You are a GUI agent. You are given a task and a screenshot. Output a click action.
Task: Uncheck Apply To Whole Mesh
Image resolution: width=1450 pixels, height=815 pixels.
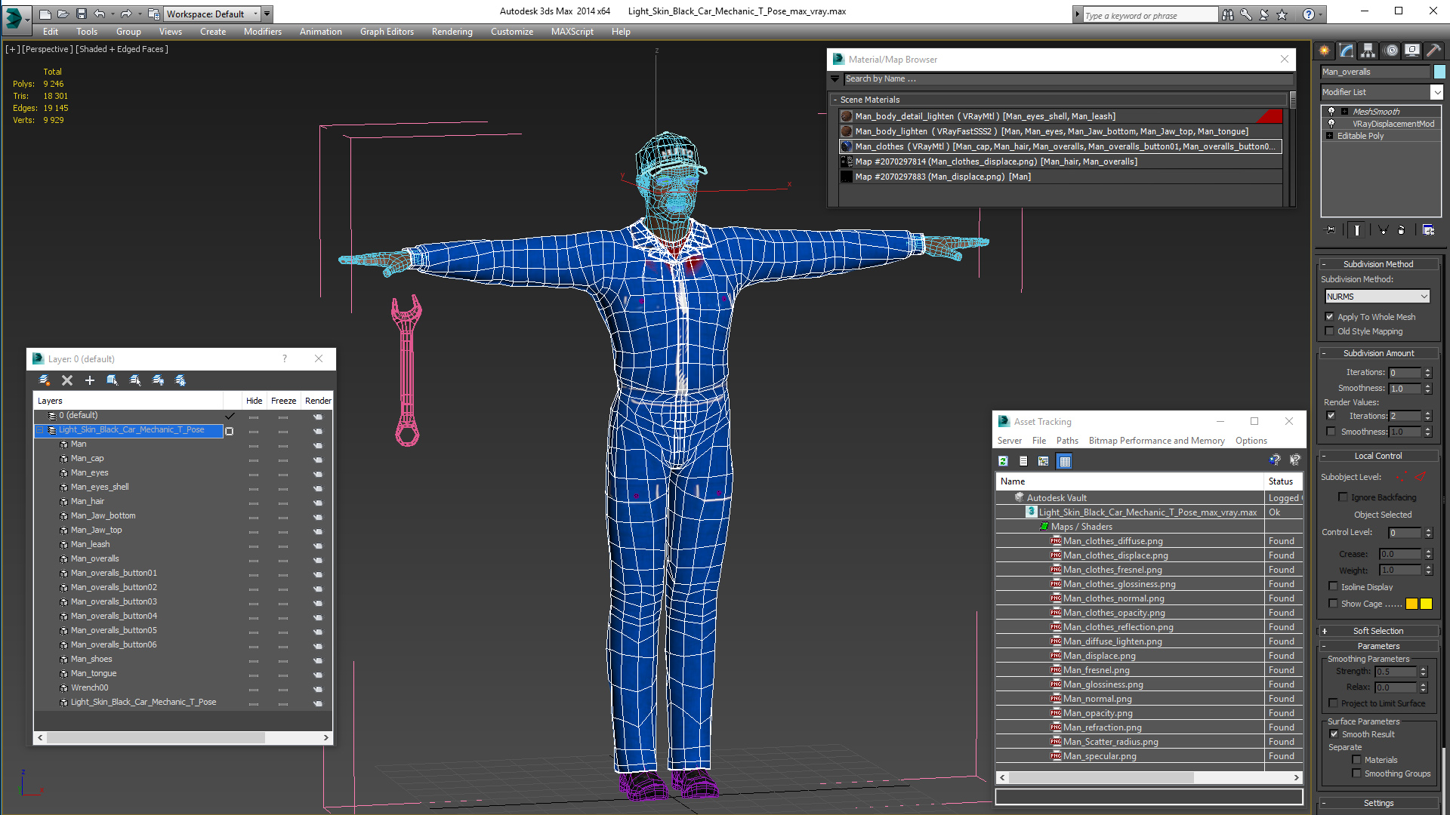(x=1330, y=317)
